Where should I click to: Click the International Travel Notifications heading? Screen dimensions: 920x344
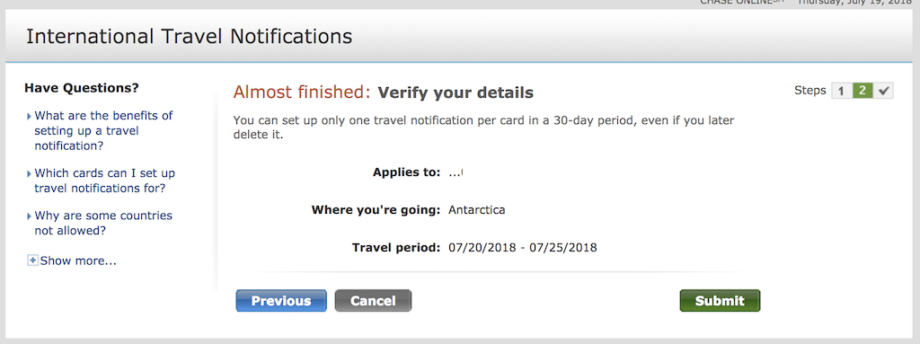[189, 37]
